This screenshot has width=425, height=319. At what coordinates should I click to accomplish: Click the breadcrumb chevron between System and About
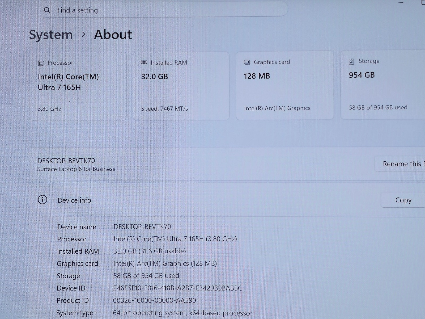point(84,34)
